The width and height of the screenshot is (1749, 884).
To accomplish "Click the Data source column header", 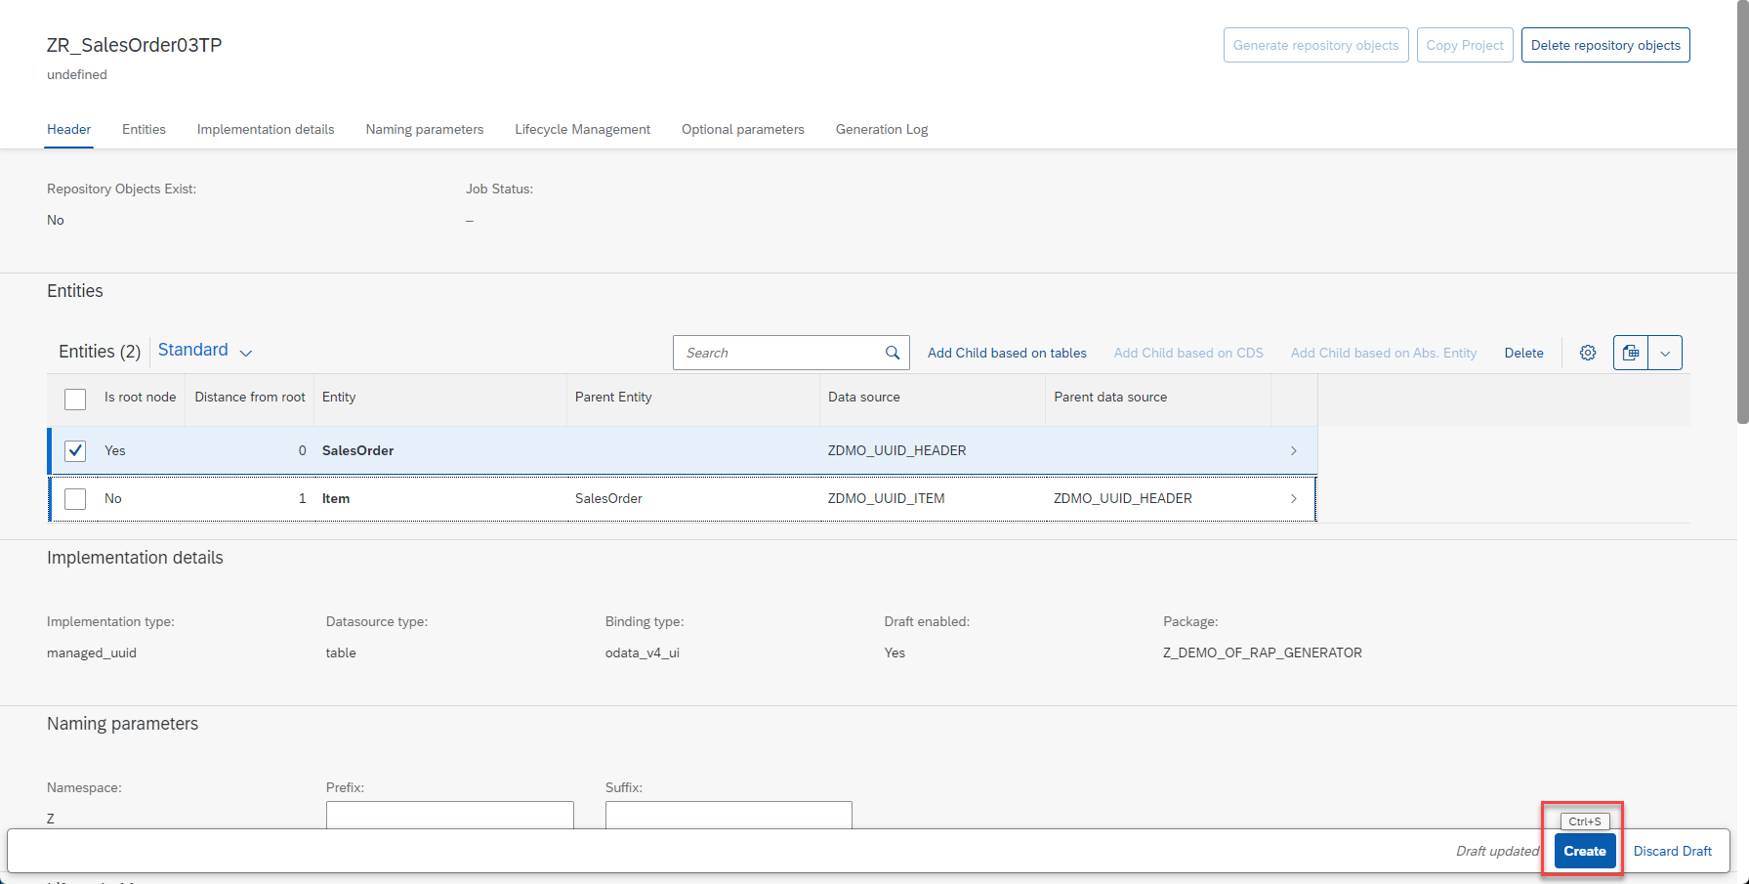I will (933, 397).
